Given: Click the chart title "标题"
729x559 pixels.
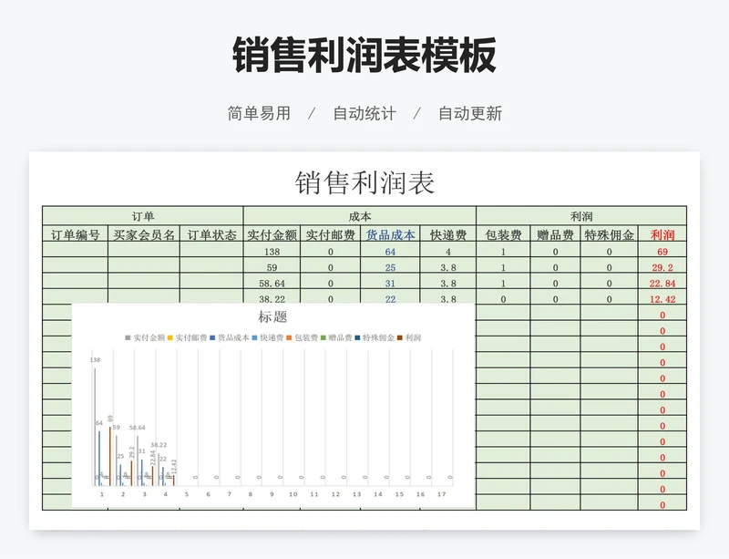Looking at the screenshot, I should click(x=273, y=317).
